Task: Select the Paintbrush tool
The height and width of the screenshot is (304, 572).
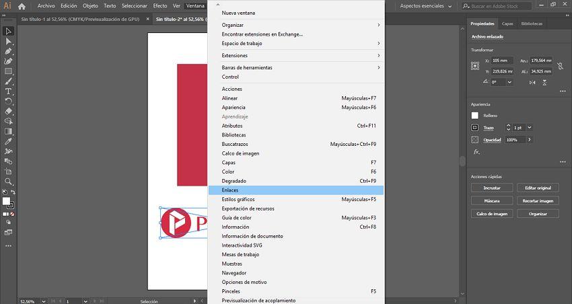Action: click(x=8, y=81)
